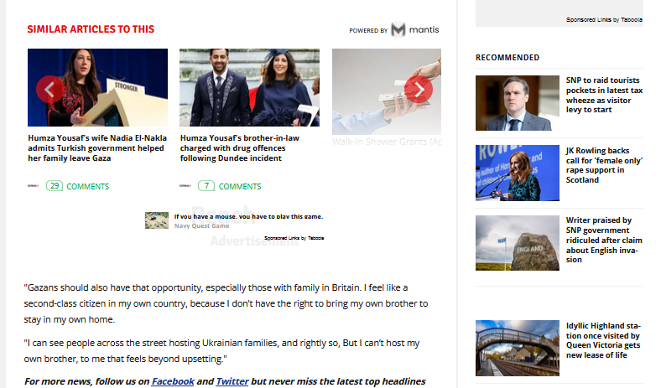Click the Walk-In Shower Grants ad image
The height and width of the screenshot is (388, 661).
coord(387,91)
